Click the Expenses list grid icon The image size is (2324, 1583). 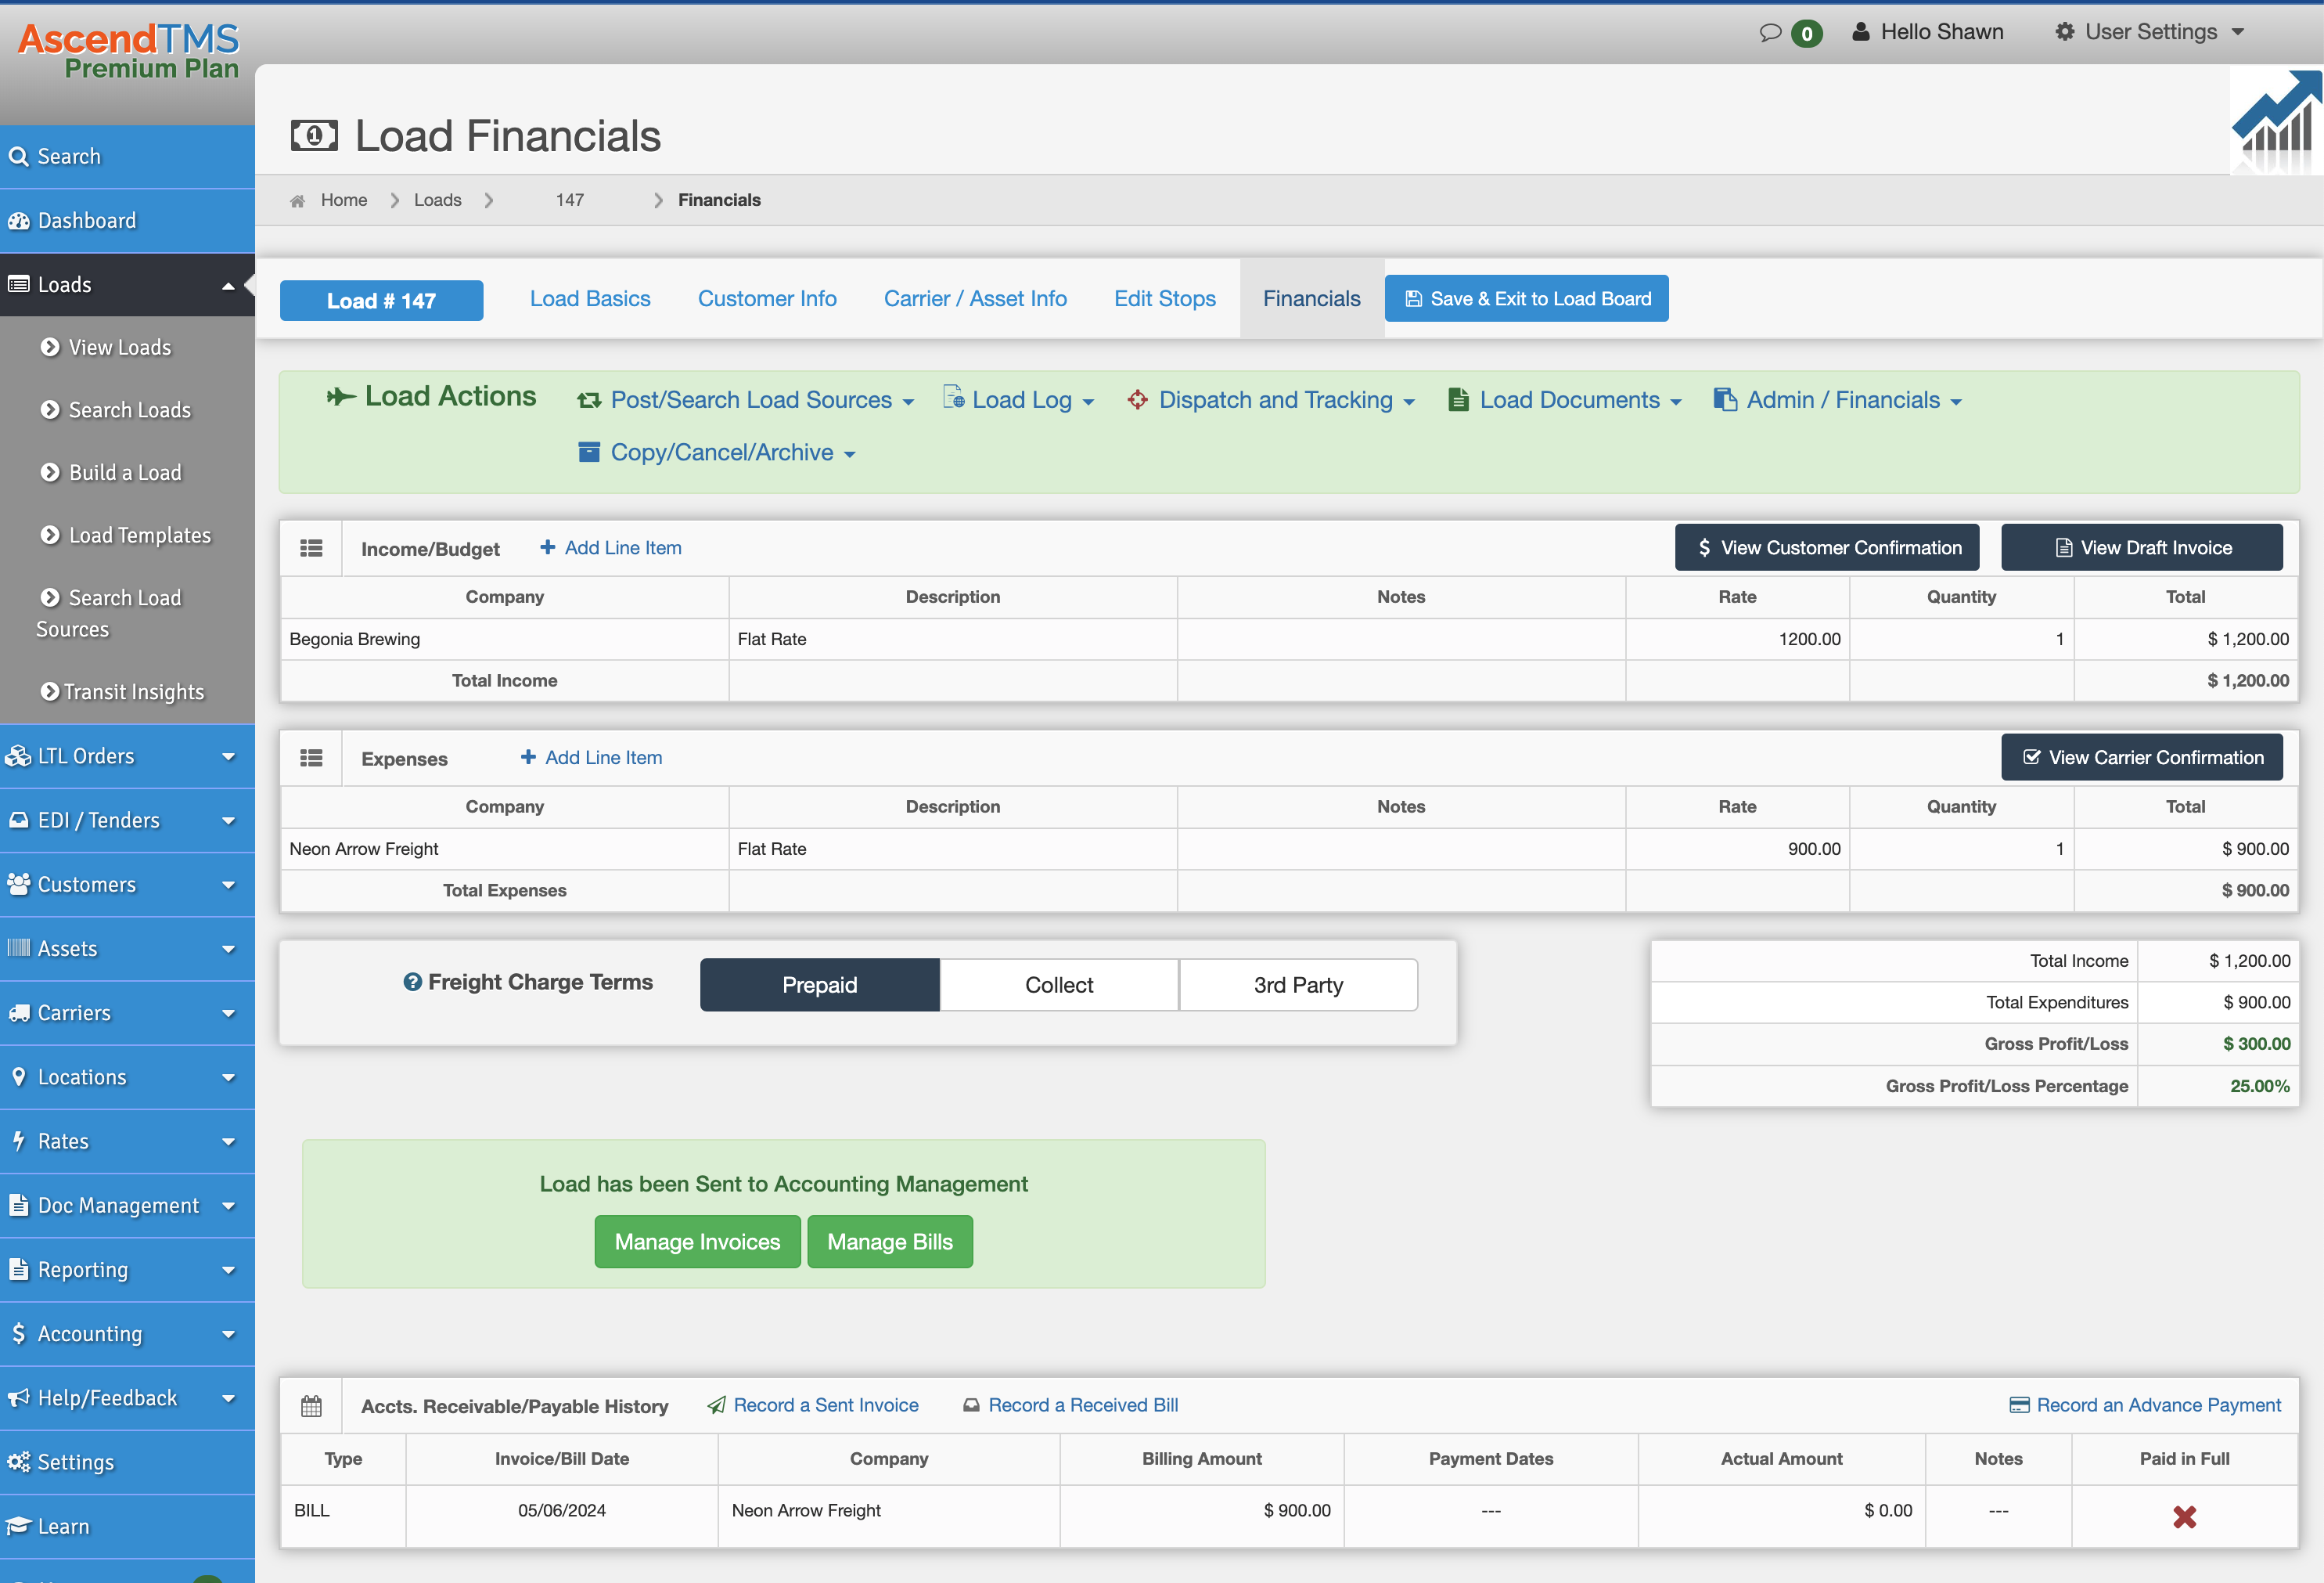point(311,759)
